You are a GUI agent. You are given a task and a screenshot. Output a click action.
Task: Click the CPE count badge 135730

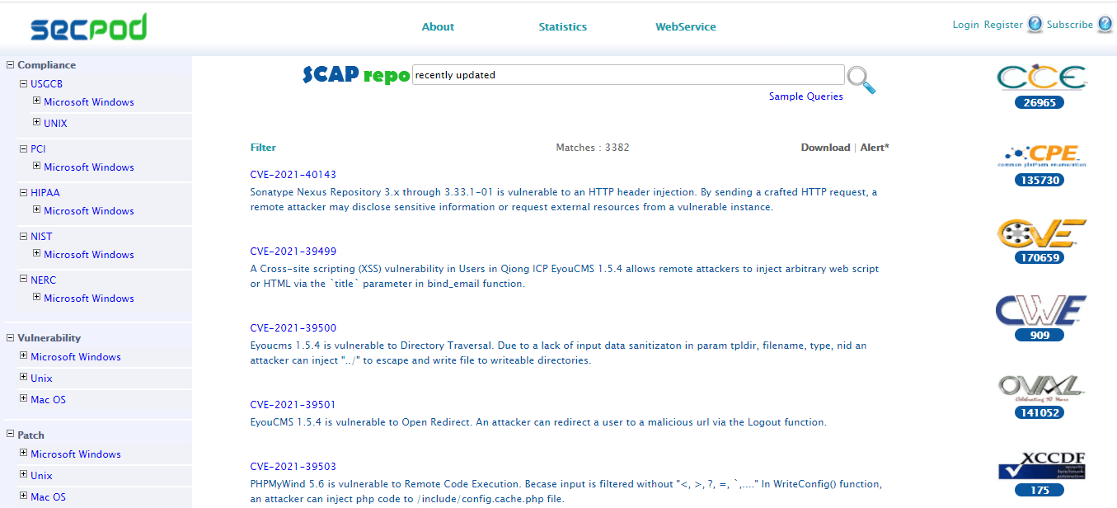click(x=1040, y=180)
